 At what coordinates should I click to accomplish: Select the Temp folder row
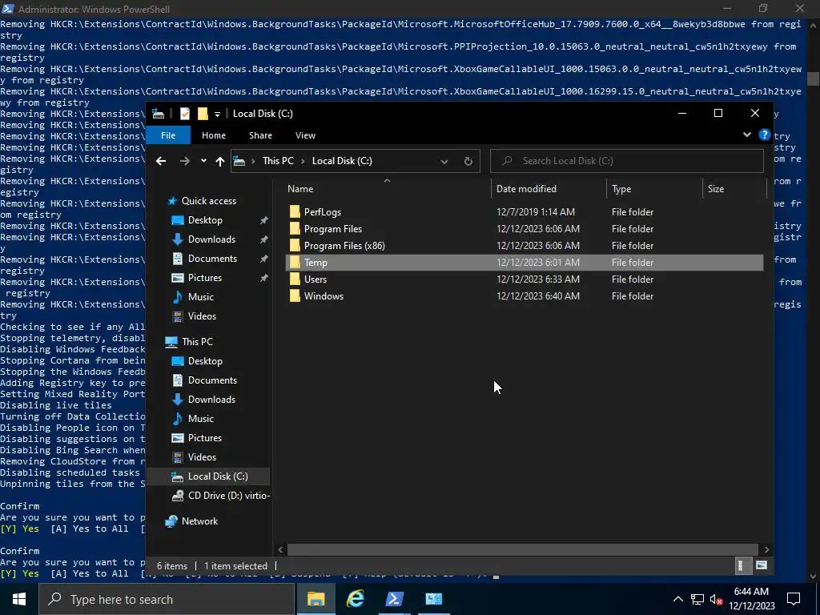tap(525, 263)
